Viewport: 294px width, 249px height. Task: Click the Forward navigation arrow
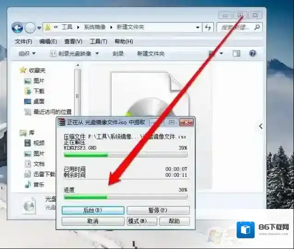click(30, 28)
